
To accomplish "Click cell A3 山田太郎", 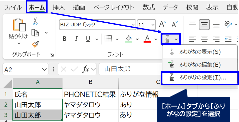I will [38, 115].
